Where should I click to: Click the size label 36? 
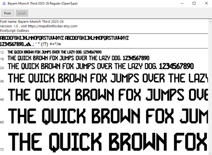pos(2,81)
